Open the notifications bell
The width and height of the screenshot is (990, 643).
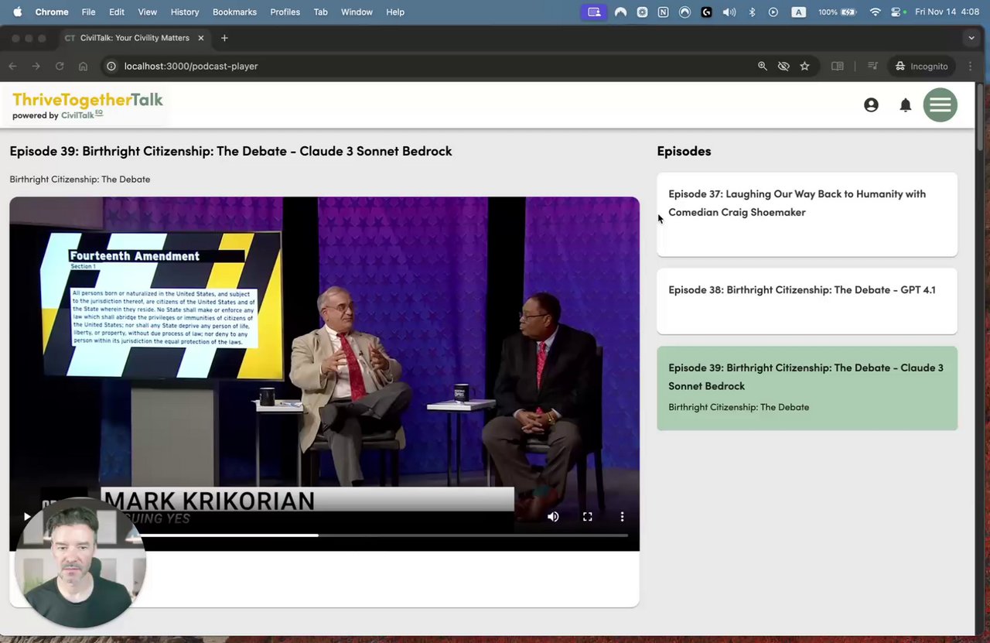906,105
